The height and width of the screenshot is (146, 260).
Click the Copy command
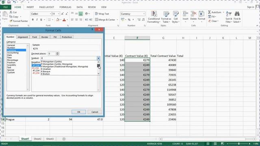click(x=14, y=17)
